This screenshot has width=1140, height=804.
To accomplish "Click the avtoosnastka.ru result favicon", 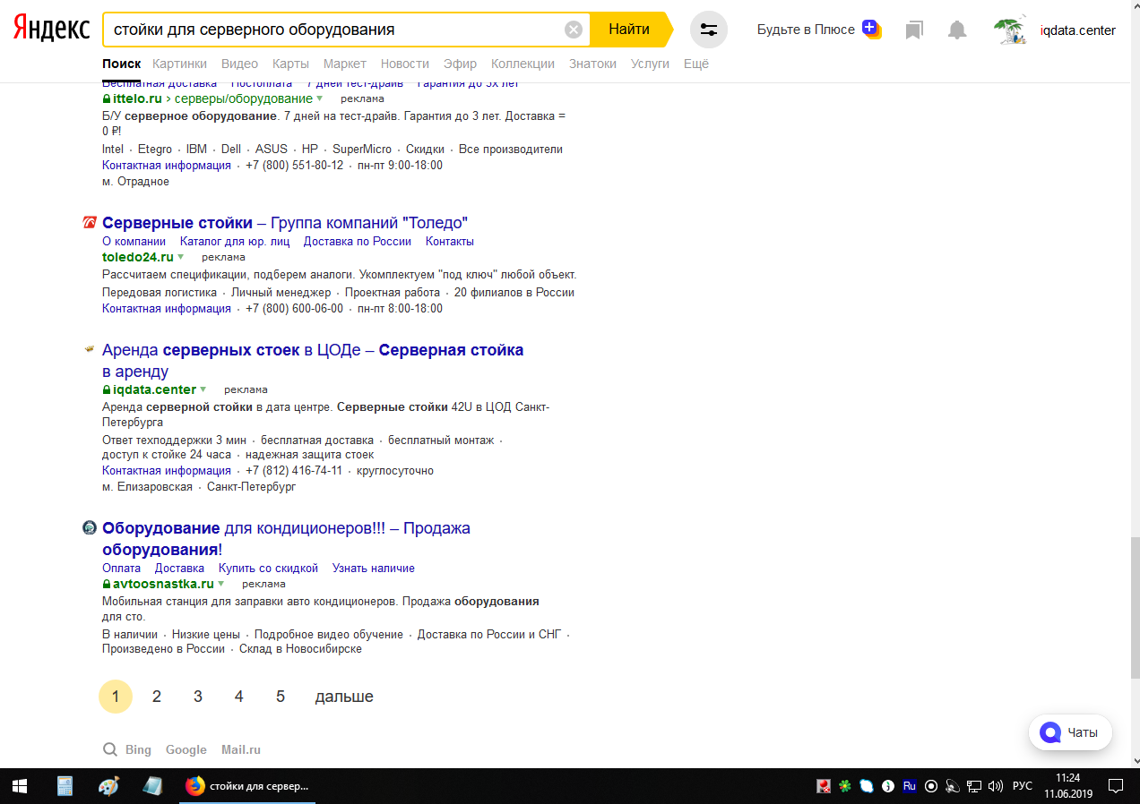I will click(x=89, y=527).
